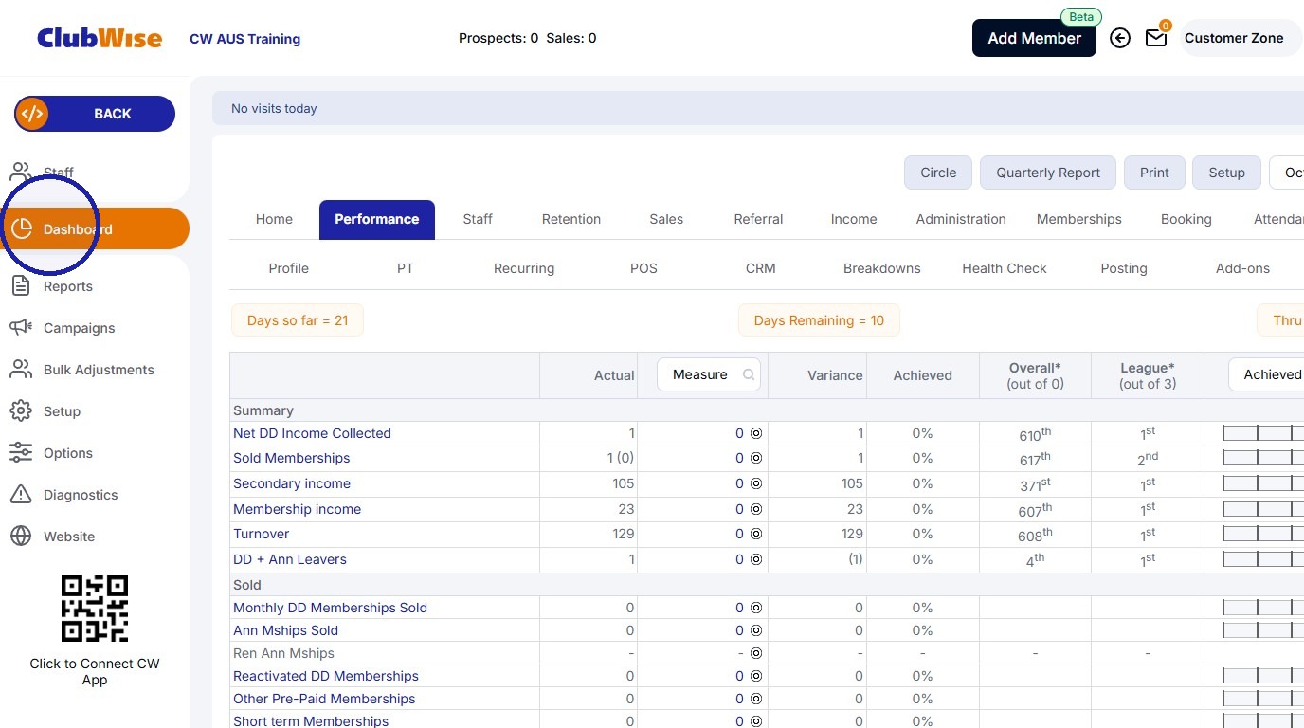Click the circled back arrow icon in the header
Viewport: 1304px width, 728px height.
pos(1120,38)
